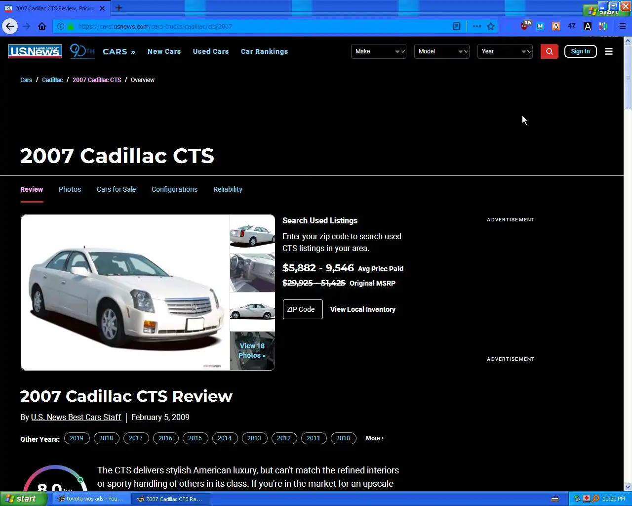The image size is (632, 506).
Task: Click View Local Inventory
Action: 363,309
